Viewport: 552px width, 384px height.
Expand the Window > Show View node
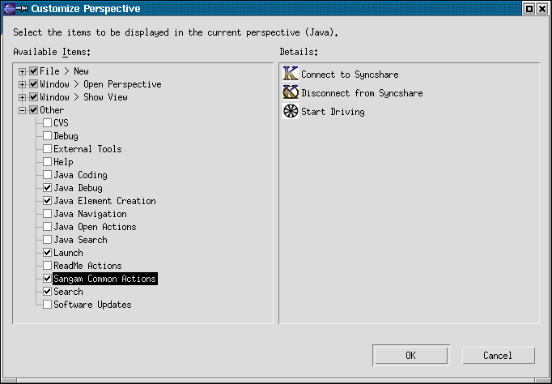[23, 97]
